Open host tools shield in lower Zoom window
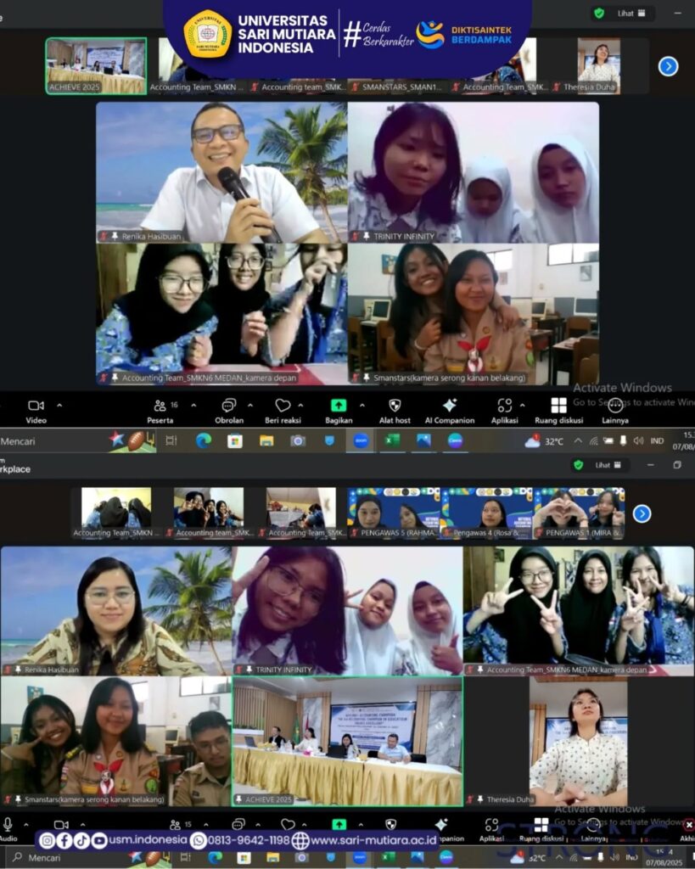This screenshot has width=695, height=869. tap(390, 824)
